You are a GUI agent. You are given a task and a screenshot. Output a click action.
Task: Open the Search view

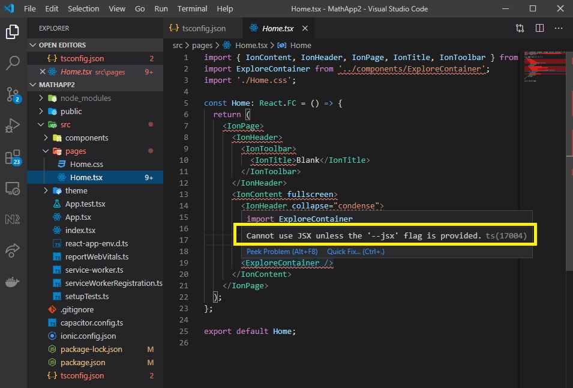coord(13,62)
